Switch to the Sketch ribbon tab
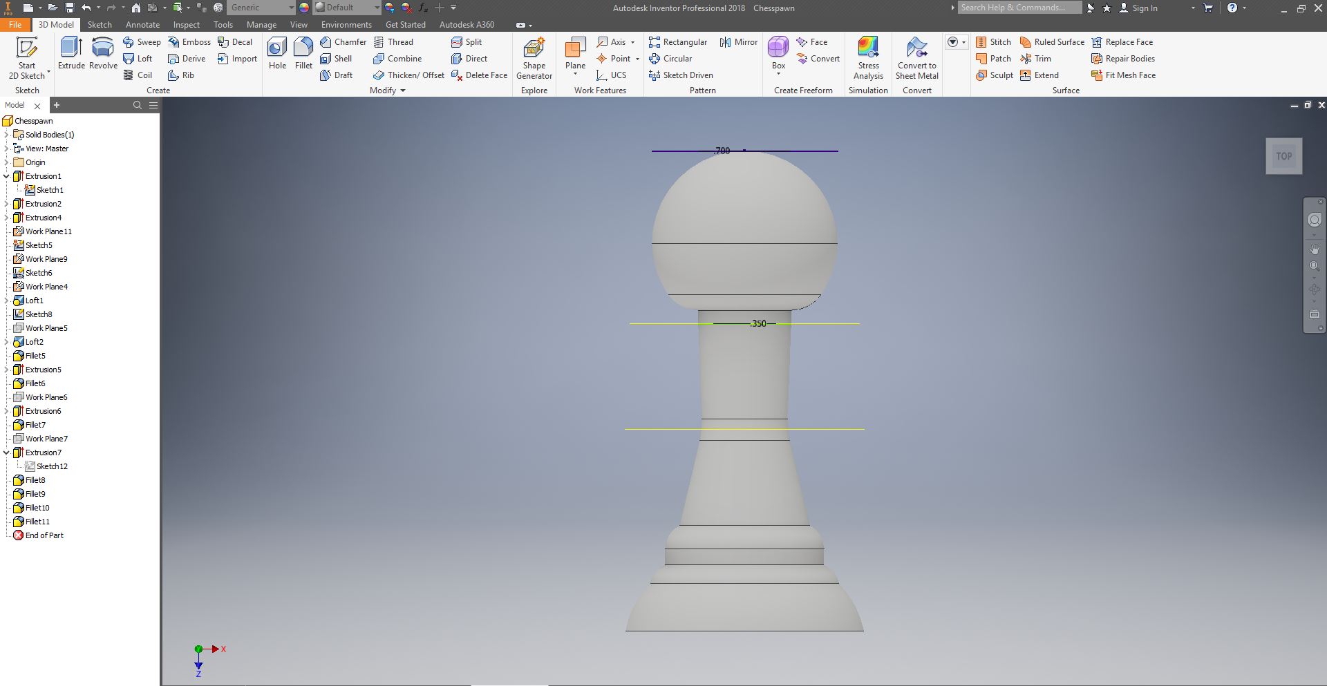The height and width of the screenshot is (686, 1327). pyautogui.click(x=100, y=25)
